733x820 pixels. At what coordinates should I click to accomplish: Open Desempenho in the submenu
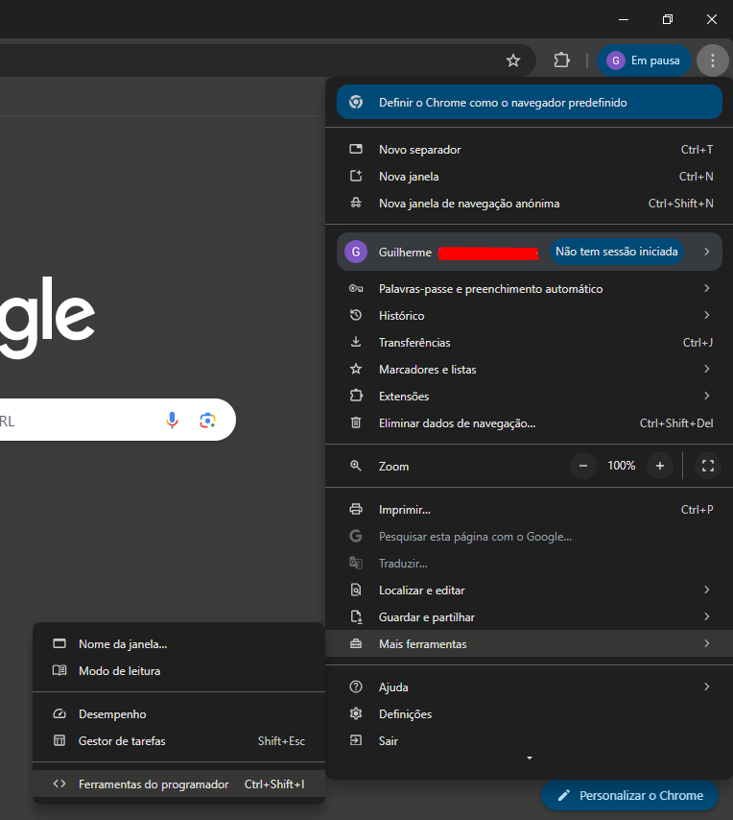(178, 714)
